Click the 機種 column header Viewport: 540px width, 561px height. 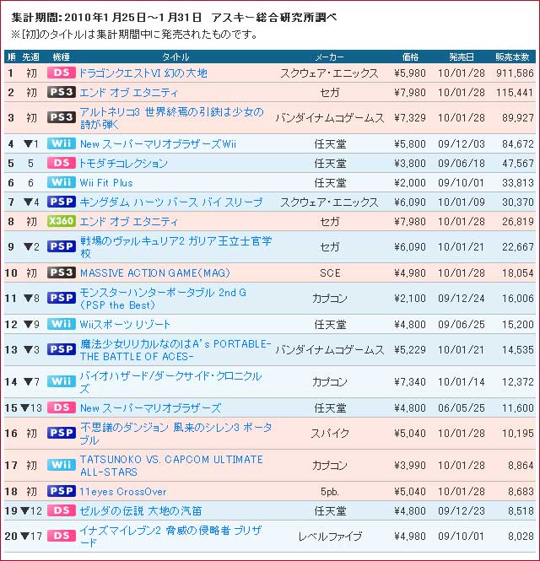coord(62,57)
